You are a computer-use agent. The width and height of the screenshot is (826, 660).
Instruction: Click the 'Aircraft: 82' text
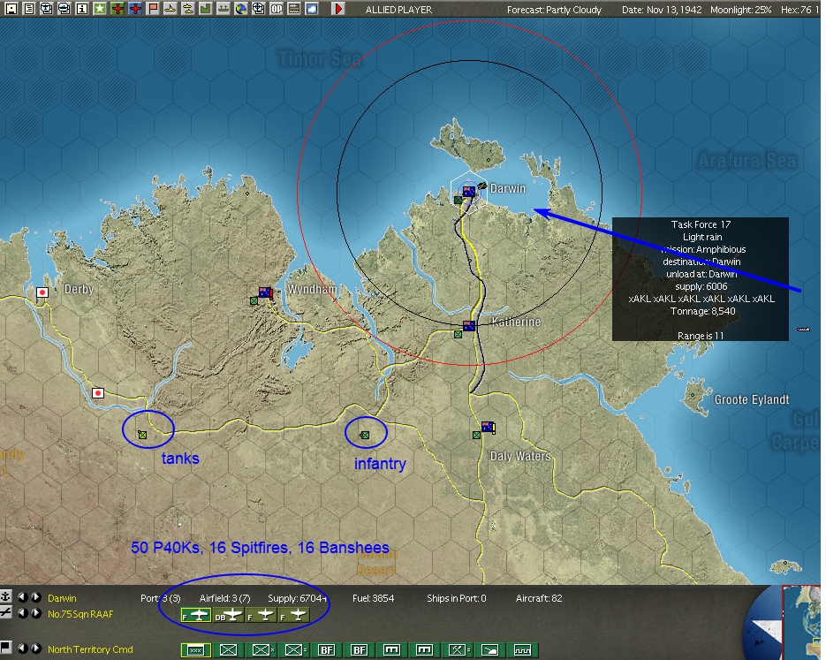click(x=539, y=598)
